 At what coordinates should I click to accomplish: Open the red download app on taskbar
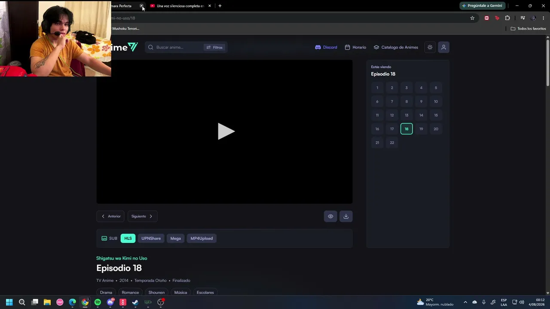click(123, 302)
